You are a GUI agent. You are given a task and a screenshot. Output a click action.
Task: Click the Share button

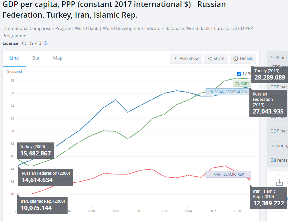click(216, 59)
